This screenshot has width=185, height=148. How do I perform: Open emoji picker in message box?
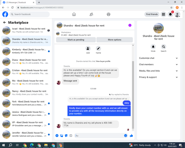pyautogui.click(x=125, y=136)
